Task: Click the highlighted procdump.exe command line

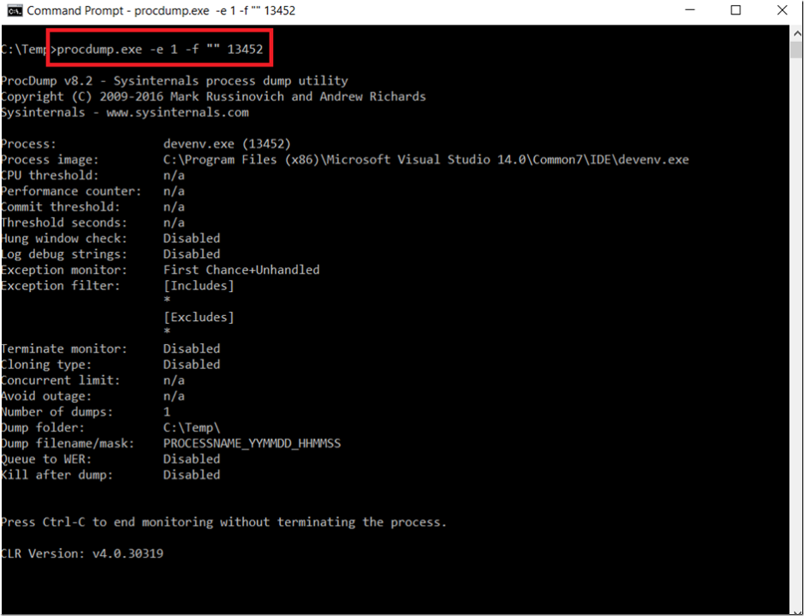Action: [160, 49]
